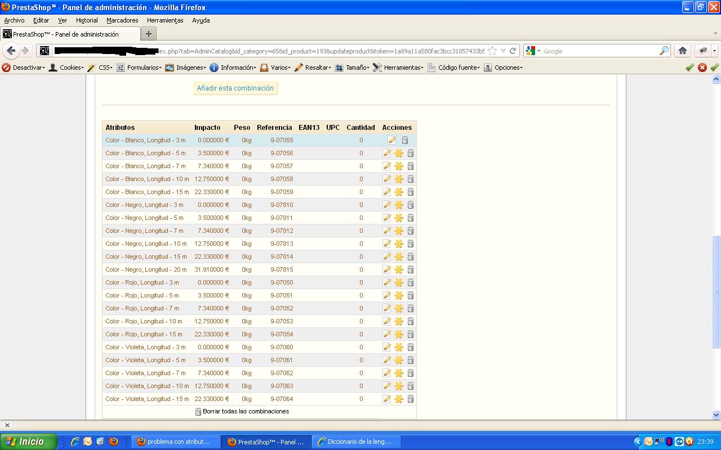Focus the Google search field
The width and height of the screenshot is (721, 450).
coord(600,51)
